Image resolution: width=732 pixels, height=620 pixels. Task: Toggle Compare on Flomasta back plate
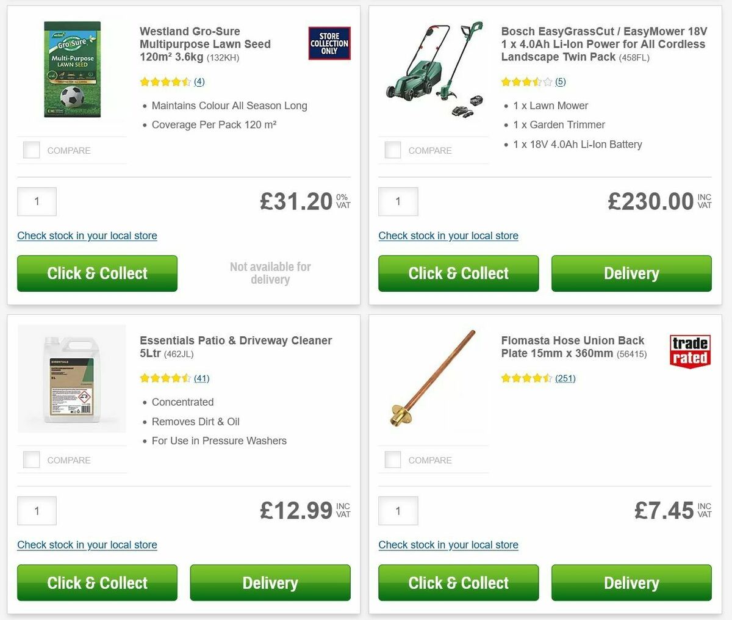[x=392, y=459]
